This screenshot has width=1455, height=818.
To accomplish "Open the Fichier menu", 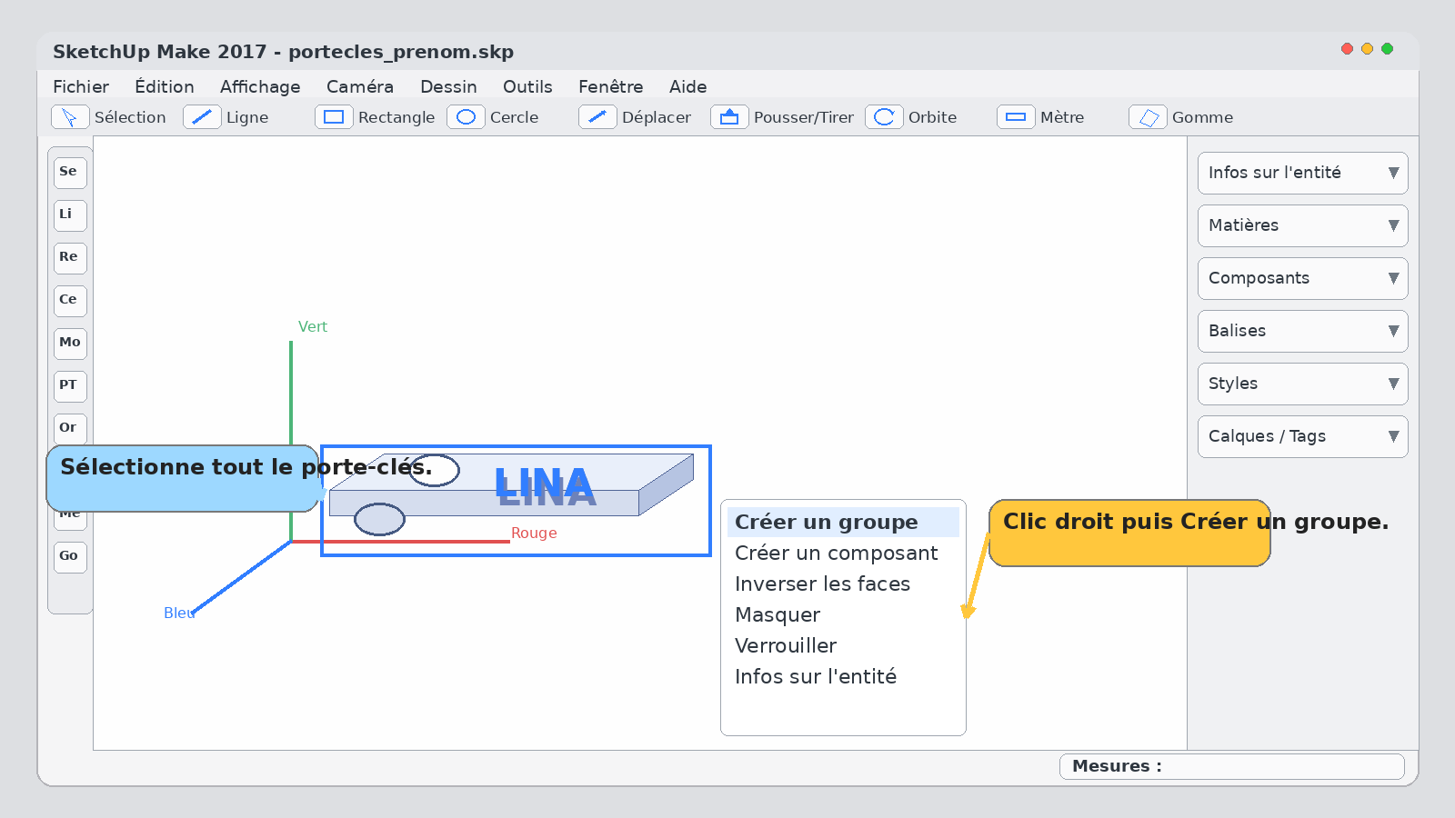I will tap(81, 86).
